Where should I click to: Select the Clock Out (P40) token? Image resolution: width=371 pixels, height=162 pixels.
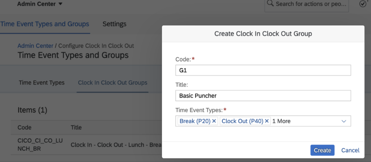coord(242,121)
